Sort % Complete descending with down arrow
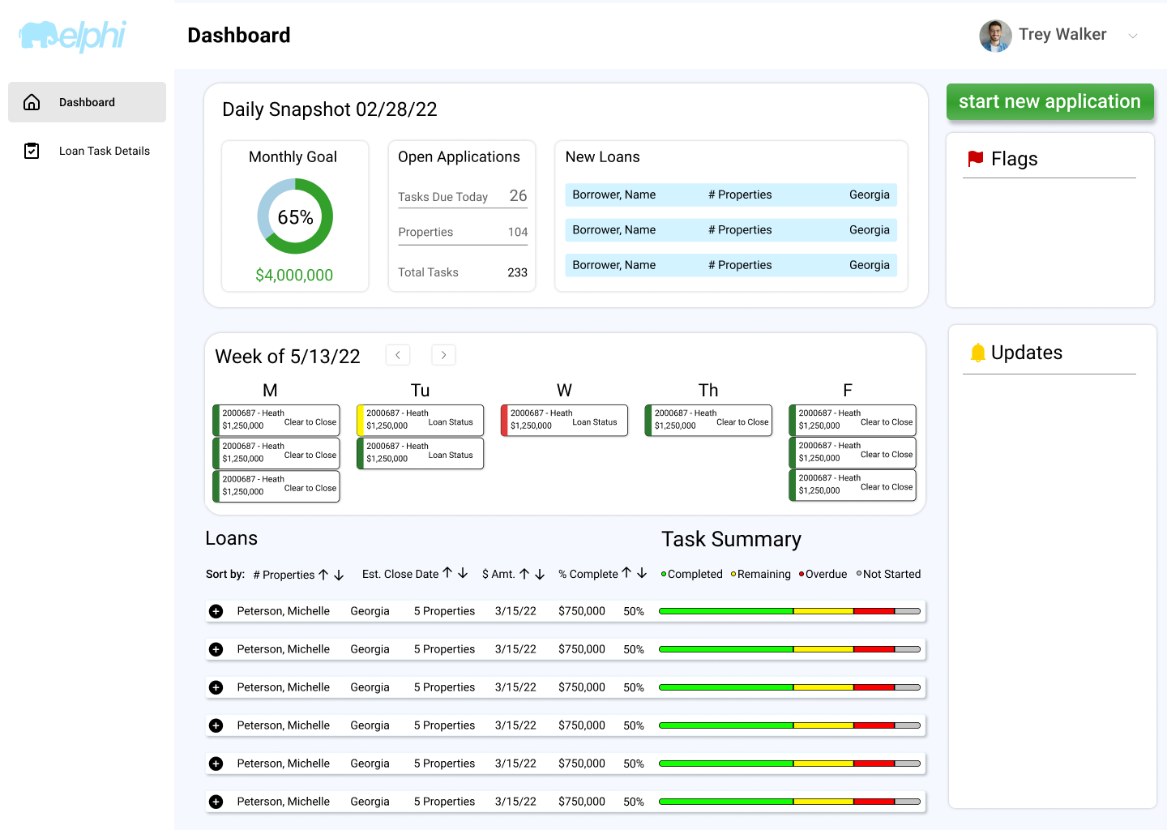 pos(642,573)
